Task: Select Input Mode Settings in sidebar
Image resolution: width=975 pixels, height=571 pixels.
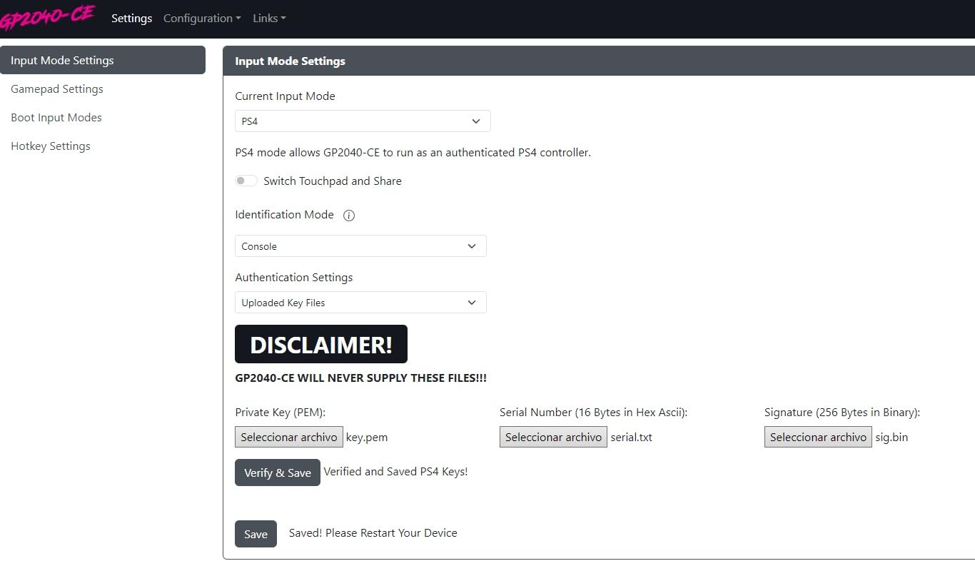Action: pyautogui.click(x=103, y=61)
